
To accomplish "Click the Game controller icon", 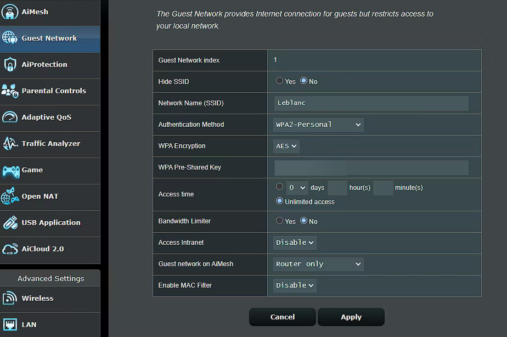I will point(9,171).
